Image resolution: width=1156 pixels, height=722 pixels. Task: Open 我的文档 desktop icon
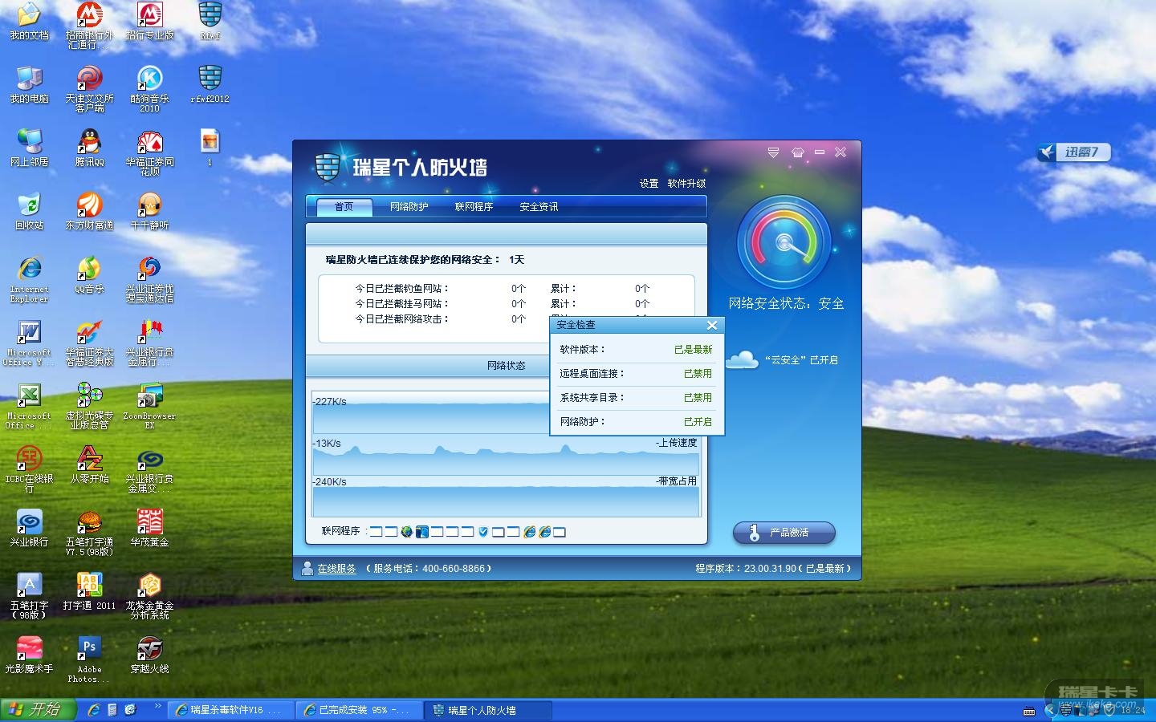click(x=29, y=22)
